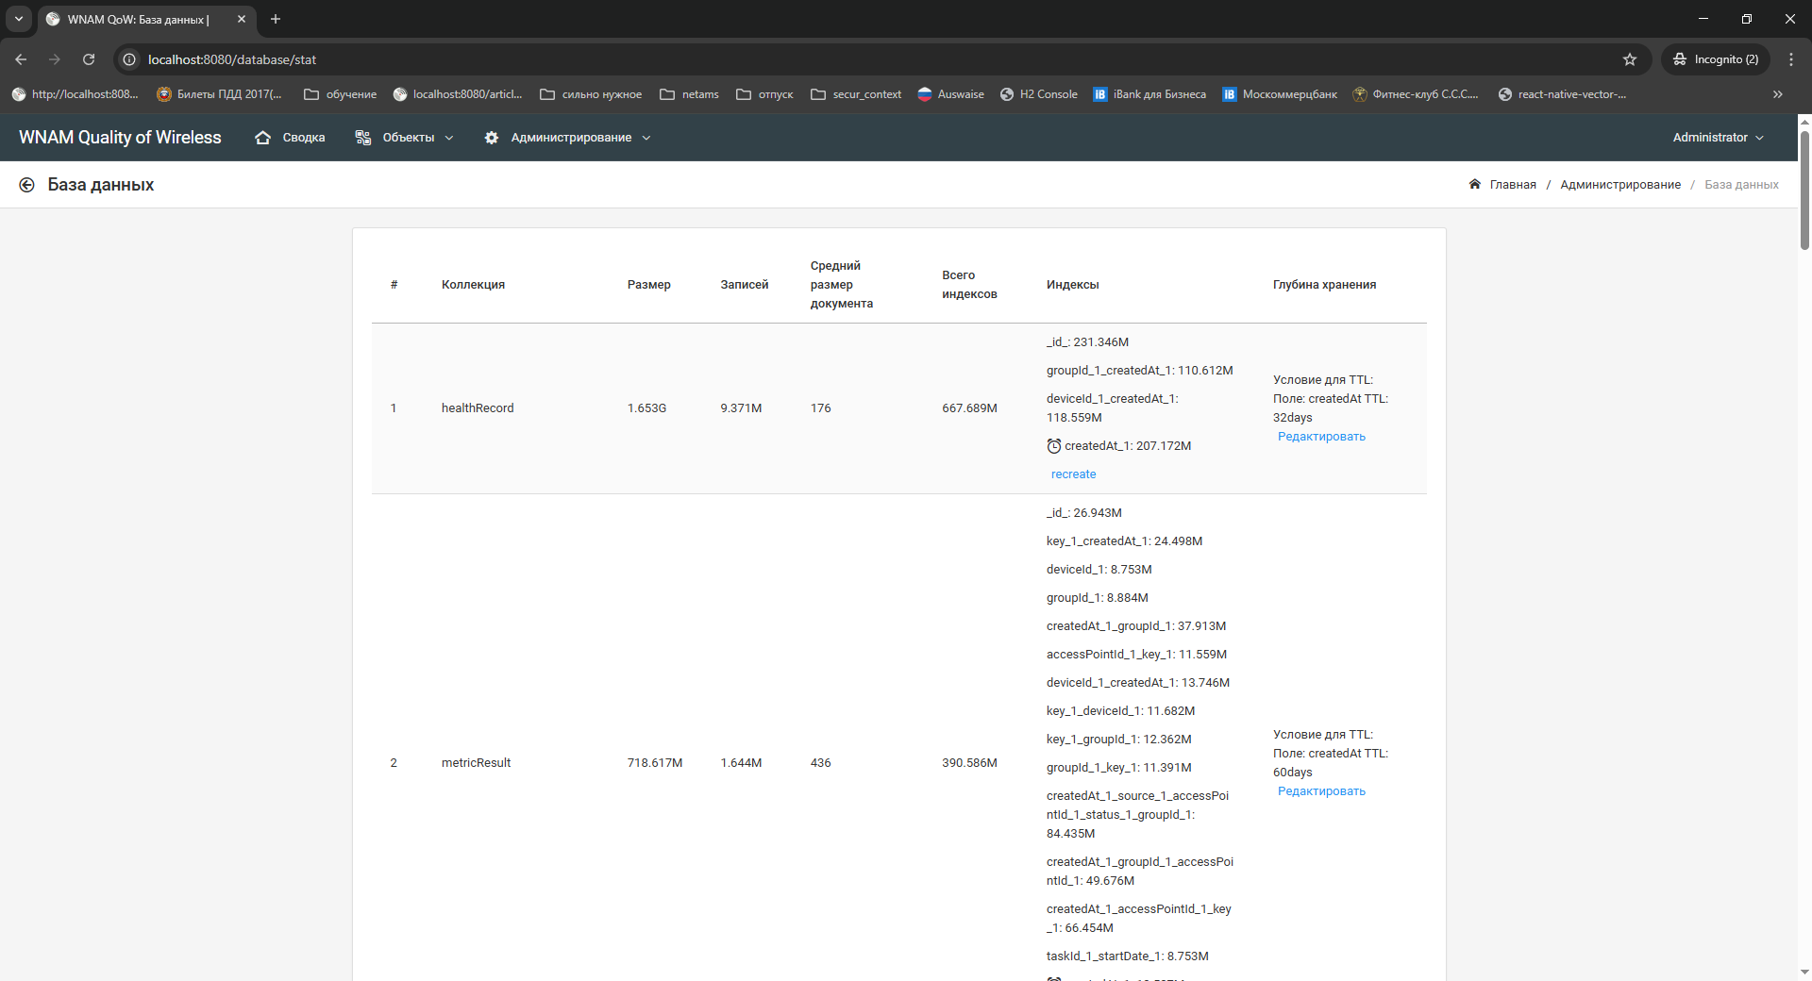Open the tab search dropdown arrow
Viewport: 1812px width, 981px height.
click(18, 19)
